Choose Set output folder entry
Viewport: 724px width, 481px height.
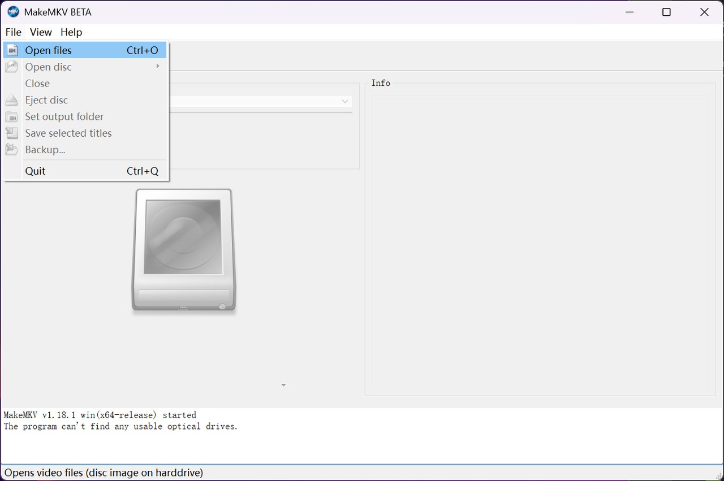point(85,116)
